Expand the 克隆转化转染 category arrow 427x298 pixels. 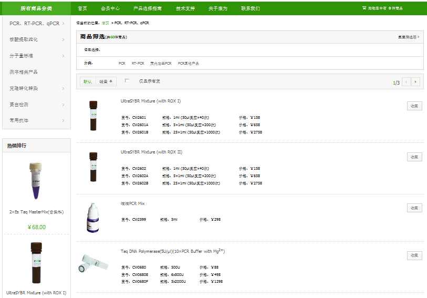pyautogui.click(x=63, y=88)
